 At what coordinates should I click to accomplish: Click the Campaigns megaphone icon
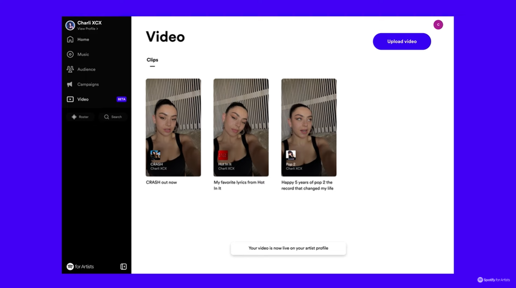pos(70,84)
